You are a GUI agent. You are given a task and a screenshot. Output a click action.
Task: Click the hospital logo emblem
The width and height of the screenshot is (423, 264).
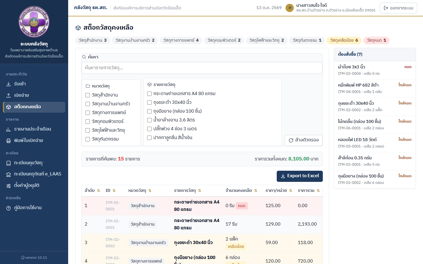(34, 22)
